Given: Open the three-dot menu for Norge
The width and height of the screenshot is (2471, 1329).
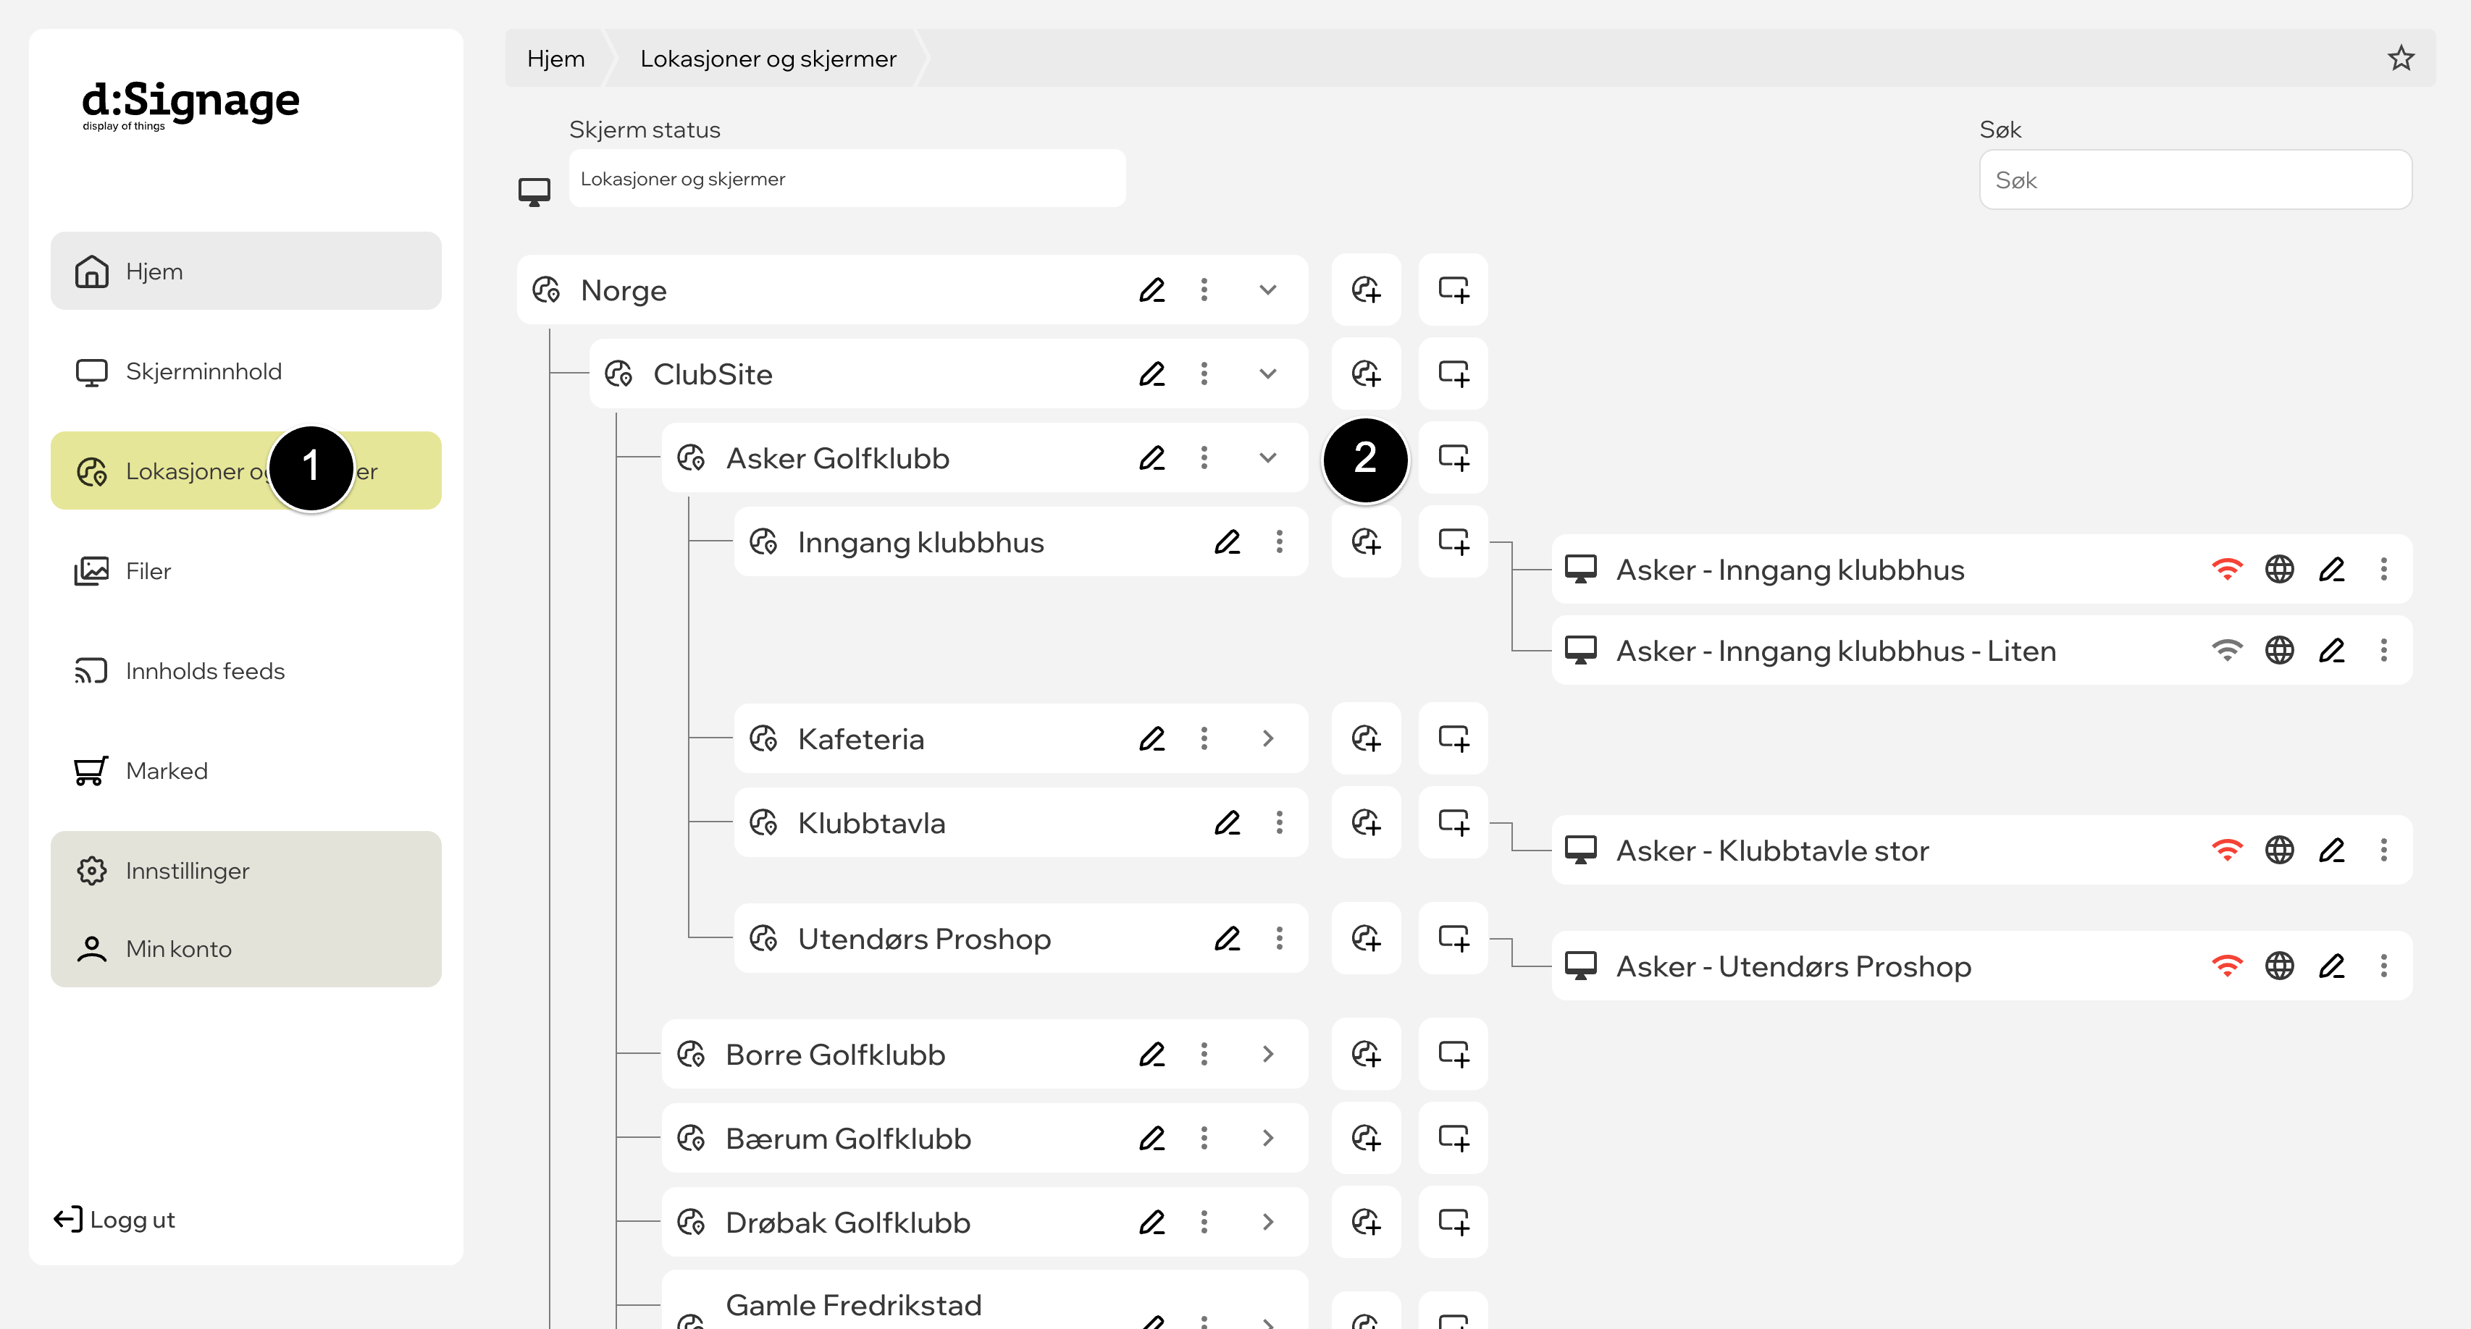Looking at the screenshot, I should 1204,290.
